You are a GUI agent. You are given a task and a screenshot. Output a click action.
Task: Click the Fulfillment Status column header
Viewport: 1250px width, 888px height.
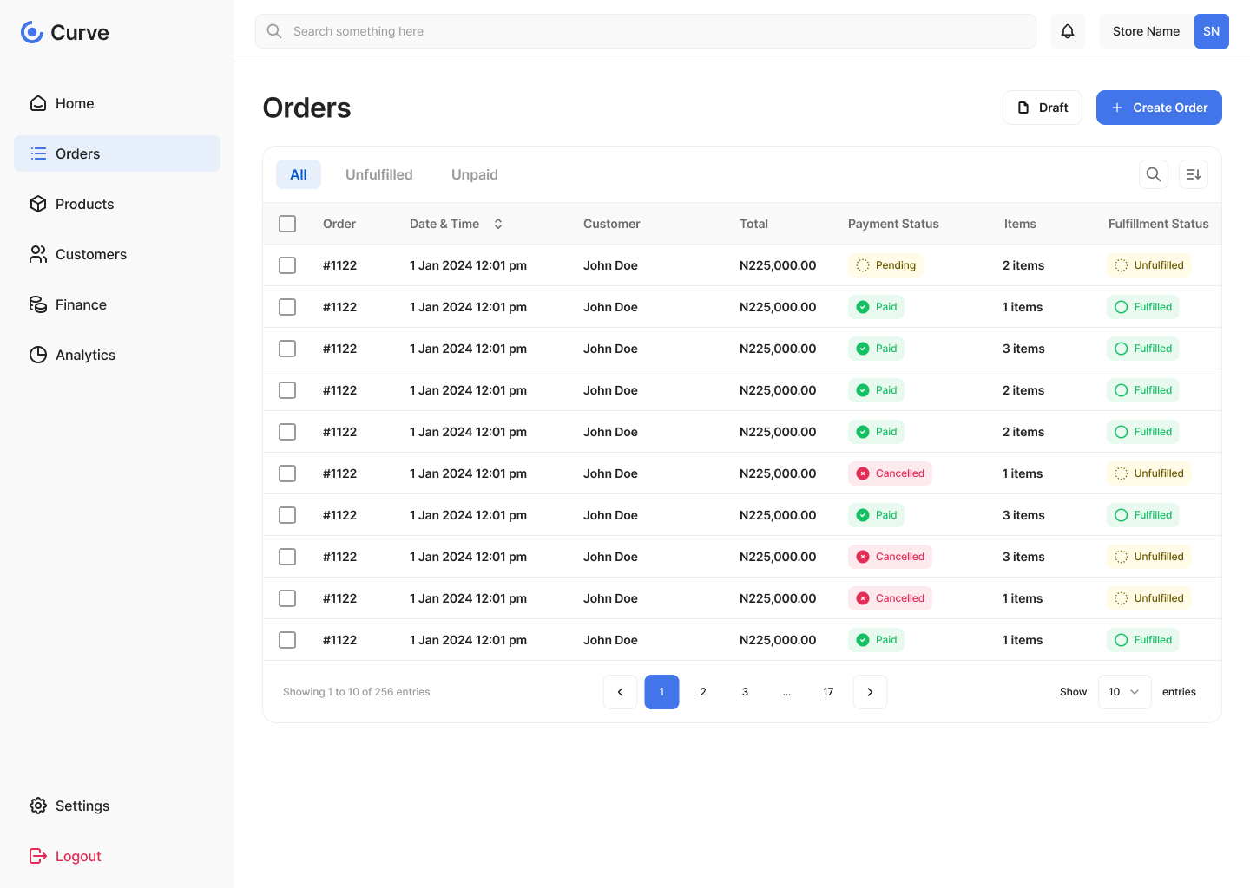tap(1158, 224)
